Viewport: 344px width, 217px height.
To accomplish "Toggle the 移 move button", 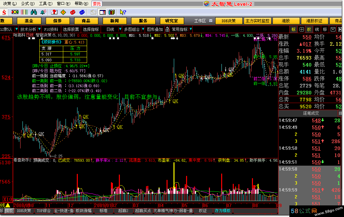I will tap(325, 29).
